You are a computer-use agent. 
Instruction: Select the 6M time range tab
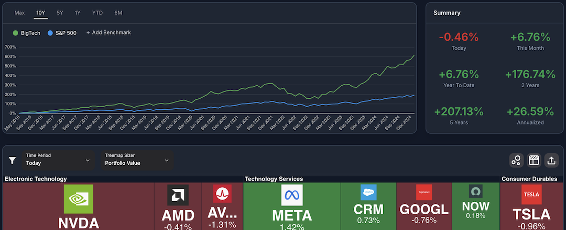pos(118,13)
